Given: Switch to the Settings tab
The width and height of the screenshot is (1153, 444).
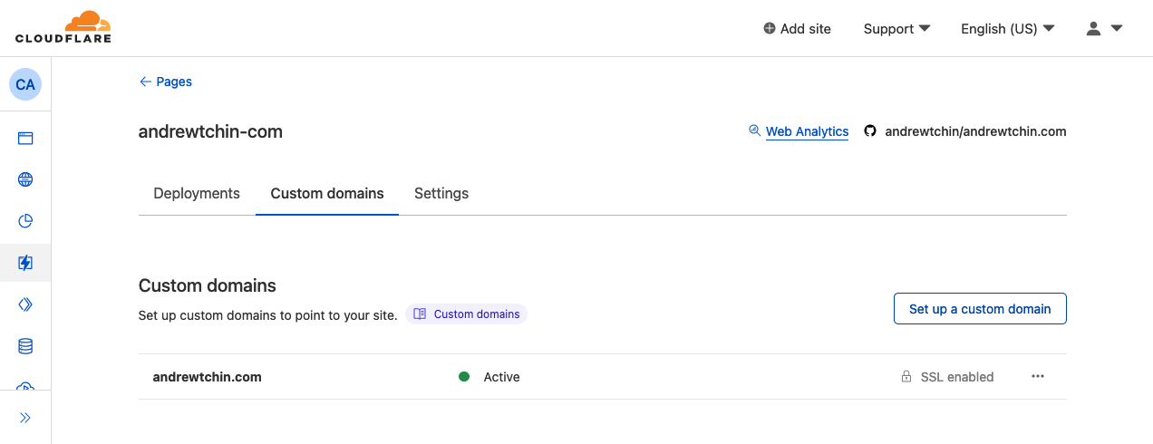Looking at the screenshot, I should click(x=441, y=193).
